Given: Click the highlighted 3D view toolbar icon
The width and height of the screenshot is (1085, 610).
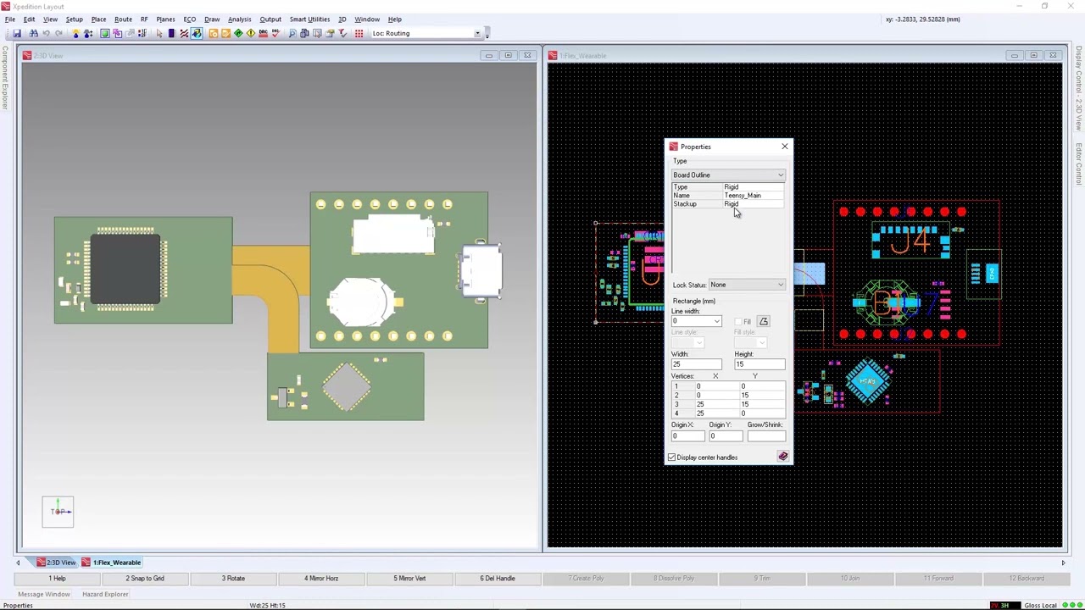Looking at the screenshot, I should (x=197, y=33).
